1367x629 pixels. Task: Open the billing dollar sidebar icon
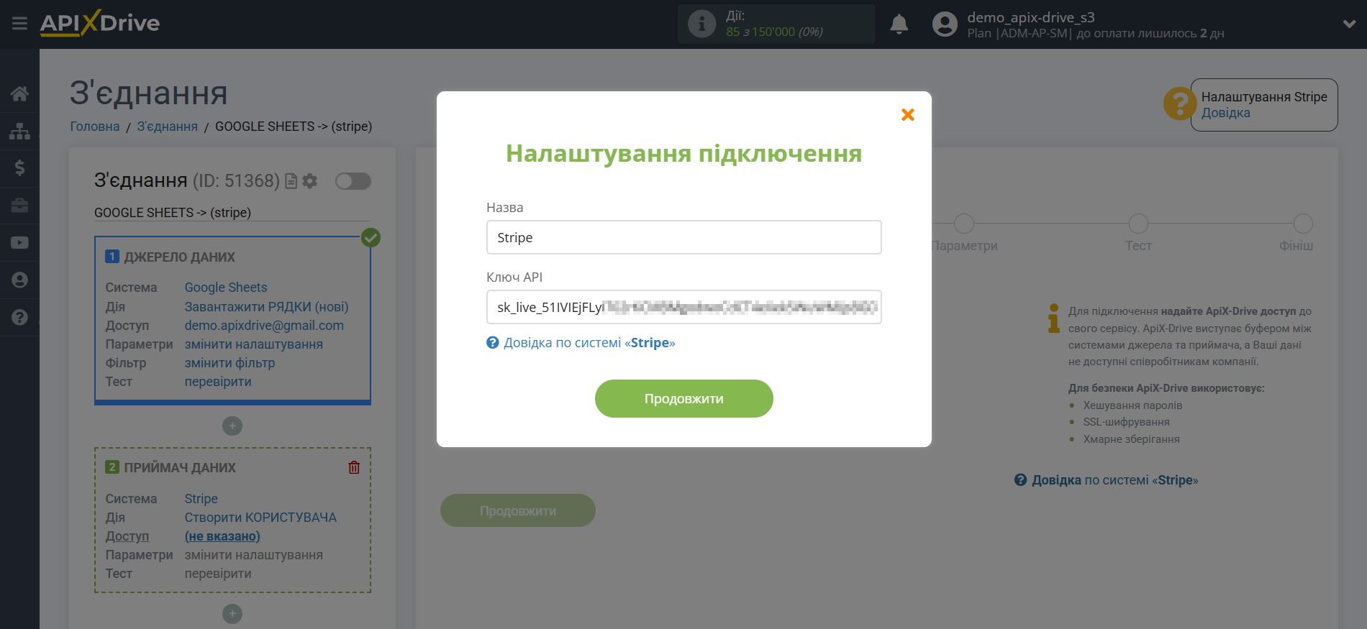19,168
